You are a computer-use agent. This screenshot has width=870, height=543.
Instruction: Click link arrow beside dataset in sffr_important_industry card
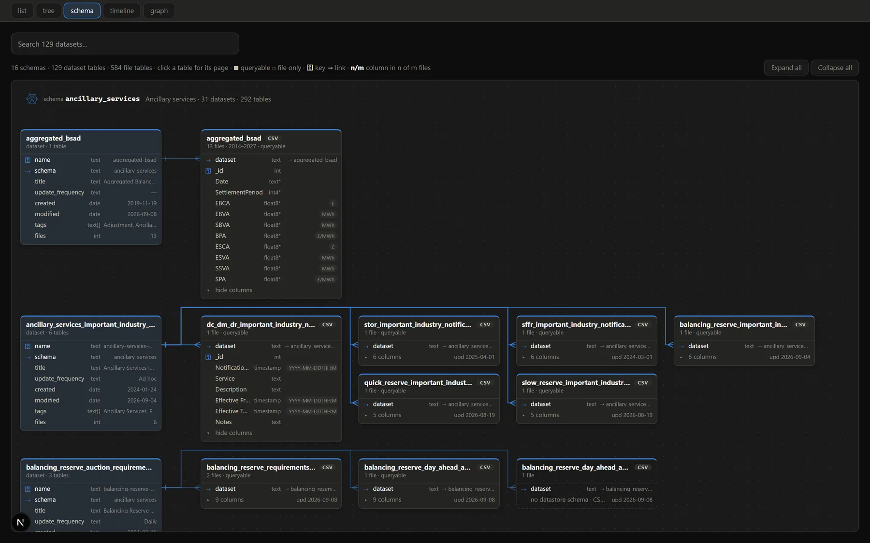pyautogui.click(x=523, y=346)
